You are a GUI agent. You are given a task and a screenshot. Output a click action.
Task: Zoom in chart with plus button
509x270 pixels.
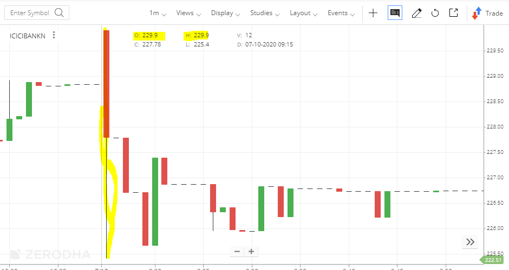(x=251, y=252)
